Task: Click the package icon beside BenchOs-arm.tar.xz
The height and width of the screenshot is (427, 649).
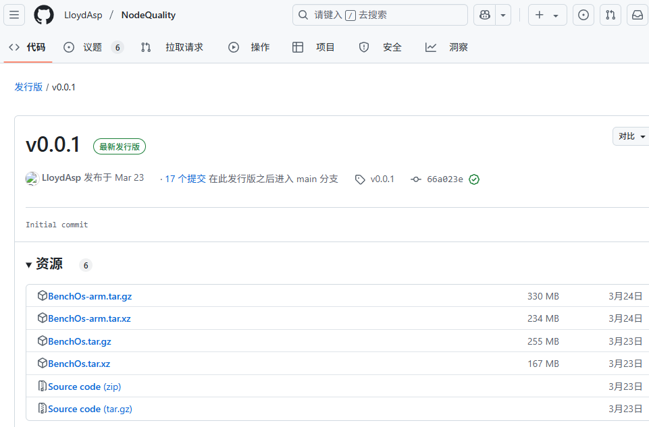Action: [42, 318]
